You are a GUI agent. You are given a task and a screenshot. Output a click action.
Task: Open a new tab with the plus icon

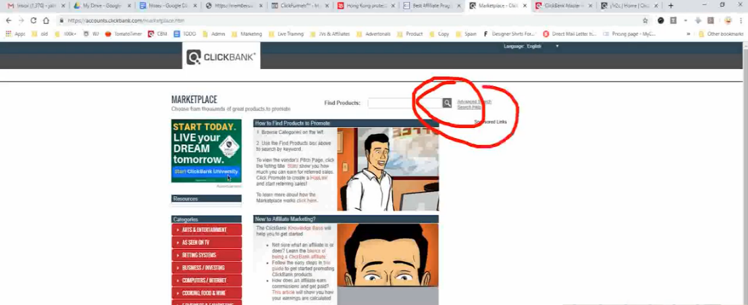point(671,5)
